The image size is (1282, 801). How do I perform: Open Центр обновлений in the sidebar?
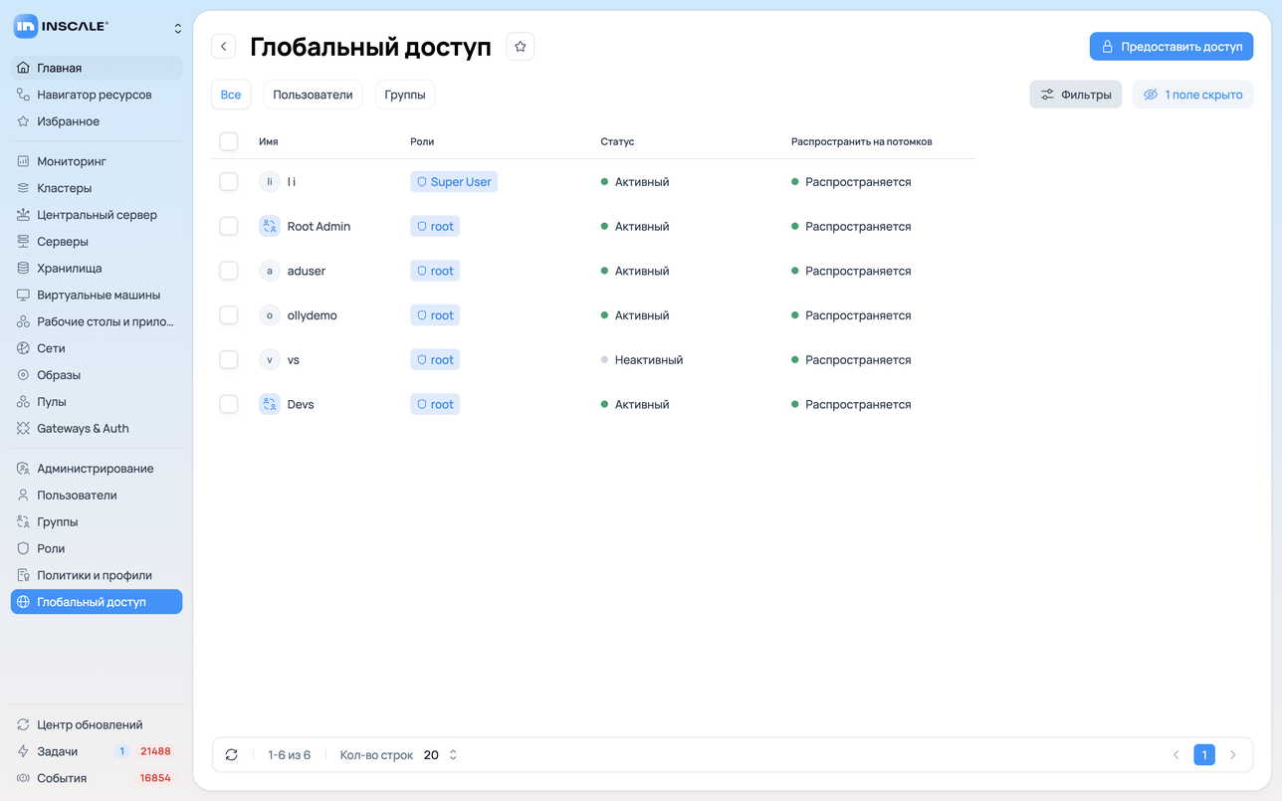coord(97,725)
